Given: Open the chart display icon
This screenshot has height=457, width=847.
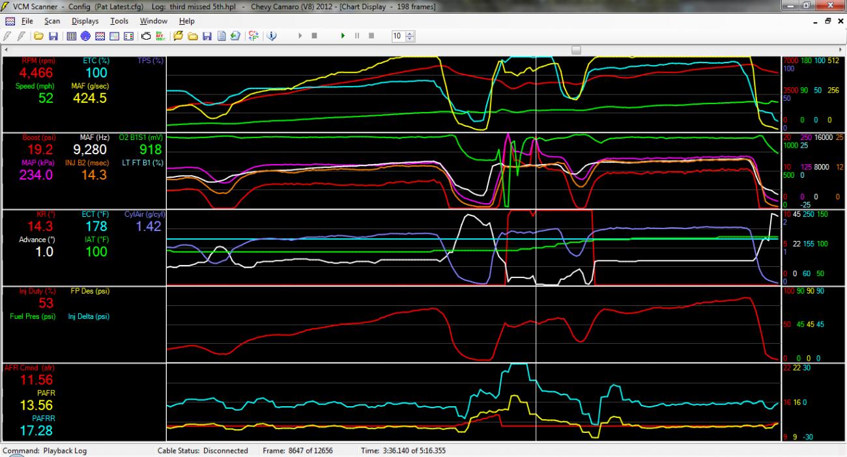Looking at the screenshot, I should (100, 36).
